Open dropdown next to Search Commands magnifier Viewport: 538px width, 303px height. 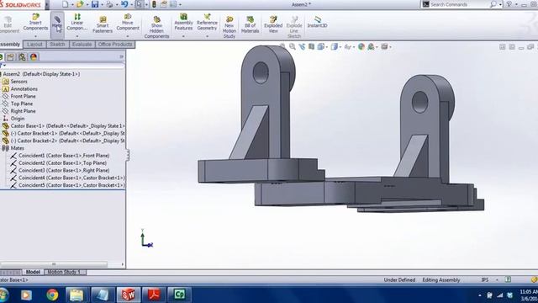coord(501,4)
